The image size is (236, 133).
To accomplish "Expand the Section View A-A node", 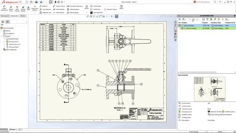I will click(4, 44).
